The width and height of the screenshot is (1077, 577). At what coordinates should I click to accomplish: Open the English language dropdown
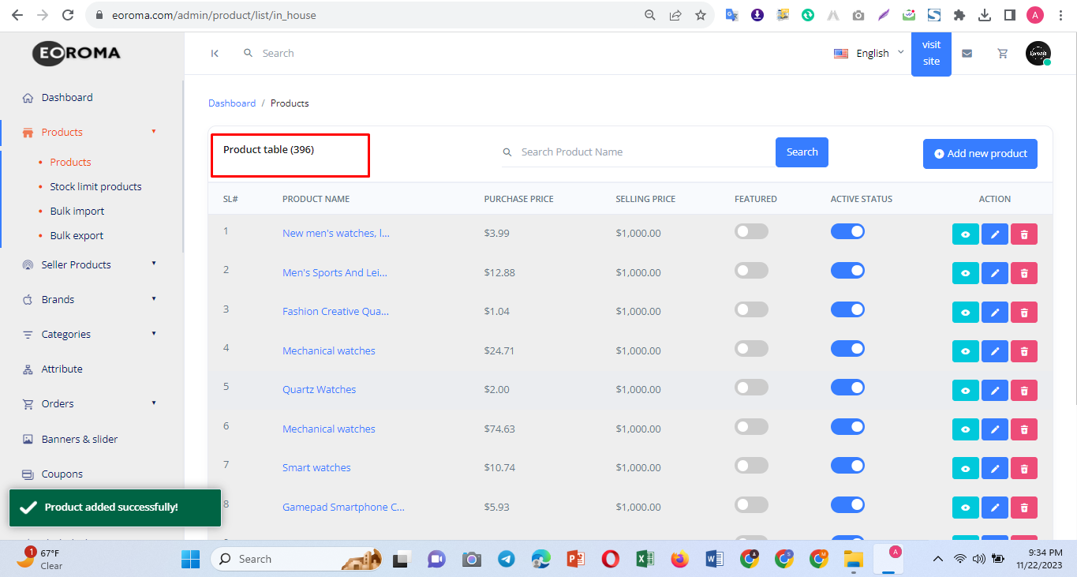[x=869, y=54]
